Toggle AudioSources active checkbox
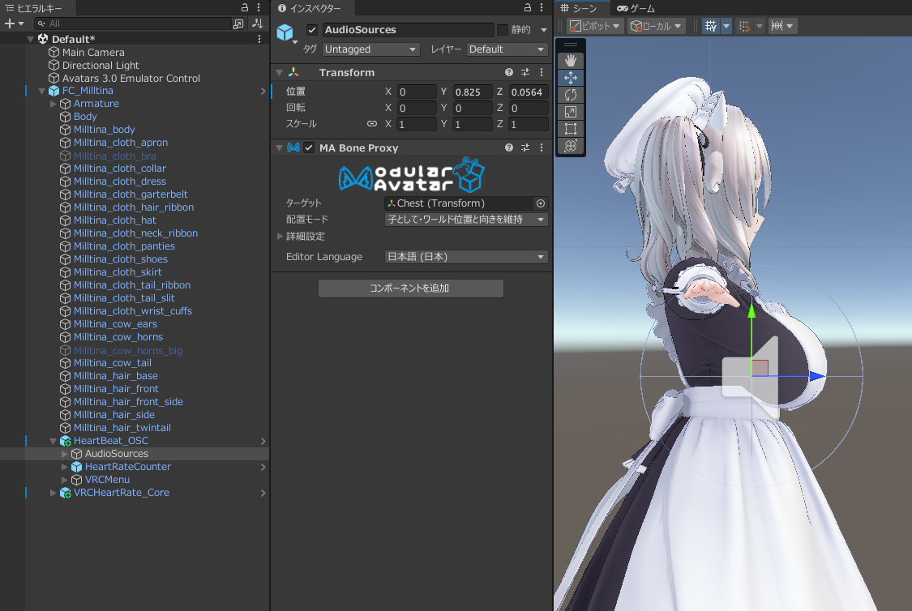The height and width of the screenshot is (611, 912). pos(312,30)
